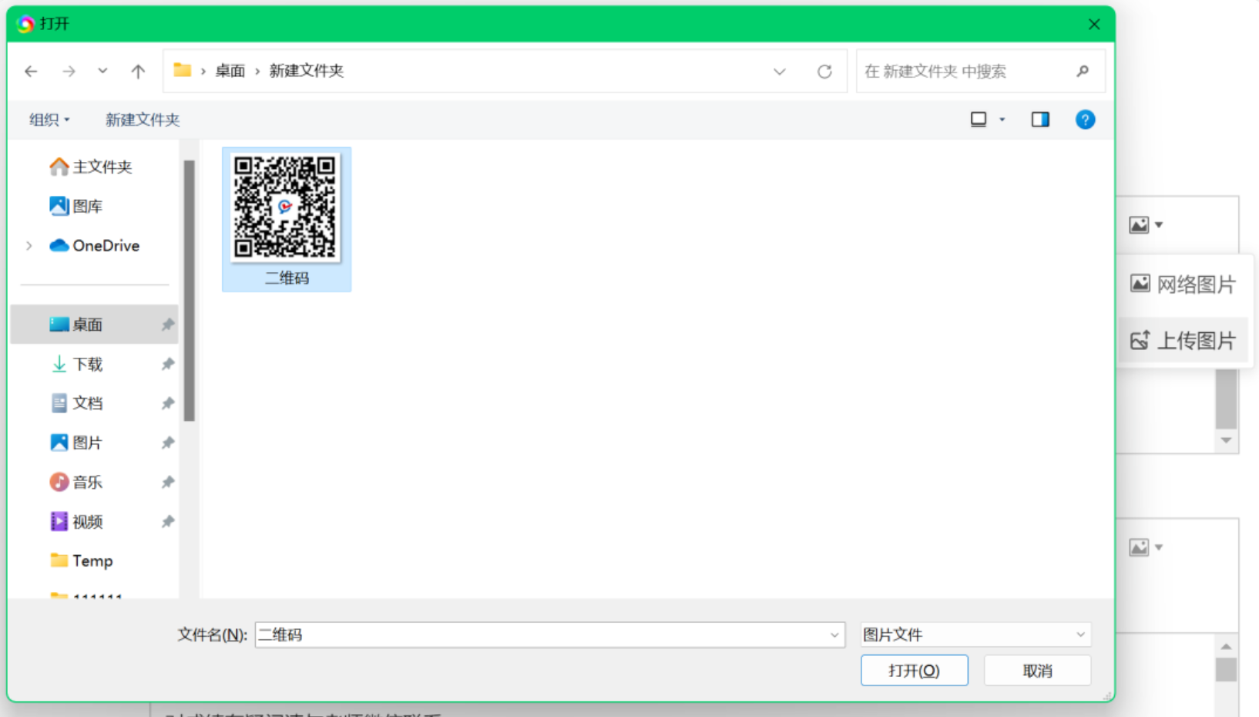The height and width of the screenshot is (717, 1259).
Task: Change the view layout icon
Action: pos(979,119)
